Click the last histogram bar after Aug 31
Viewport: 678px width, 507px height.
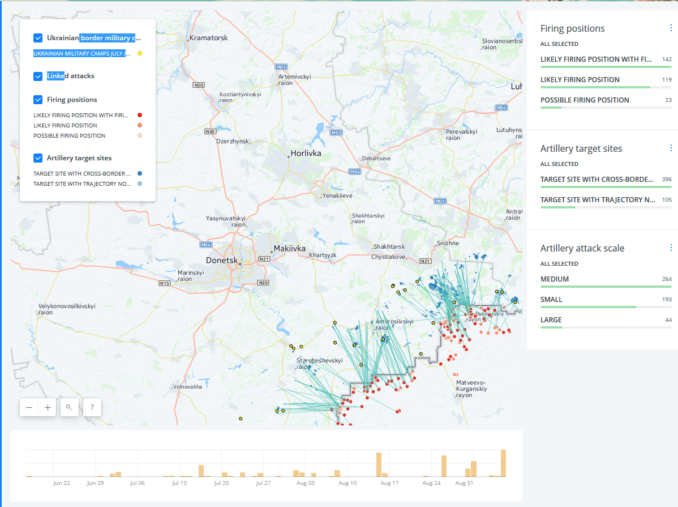(x=503, y=463)
